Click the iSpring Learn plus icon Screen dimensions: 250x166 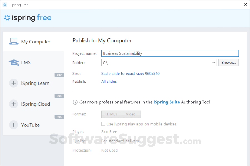tap(14, 83)
